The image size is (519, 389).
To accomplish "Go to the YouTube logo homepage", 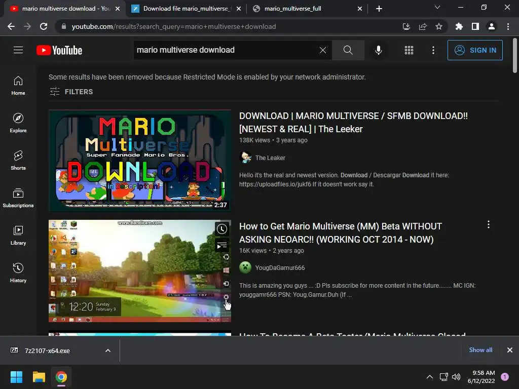I will (x=59, y=50).
